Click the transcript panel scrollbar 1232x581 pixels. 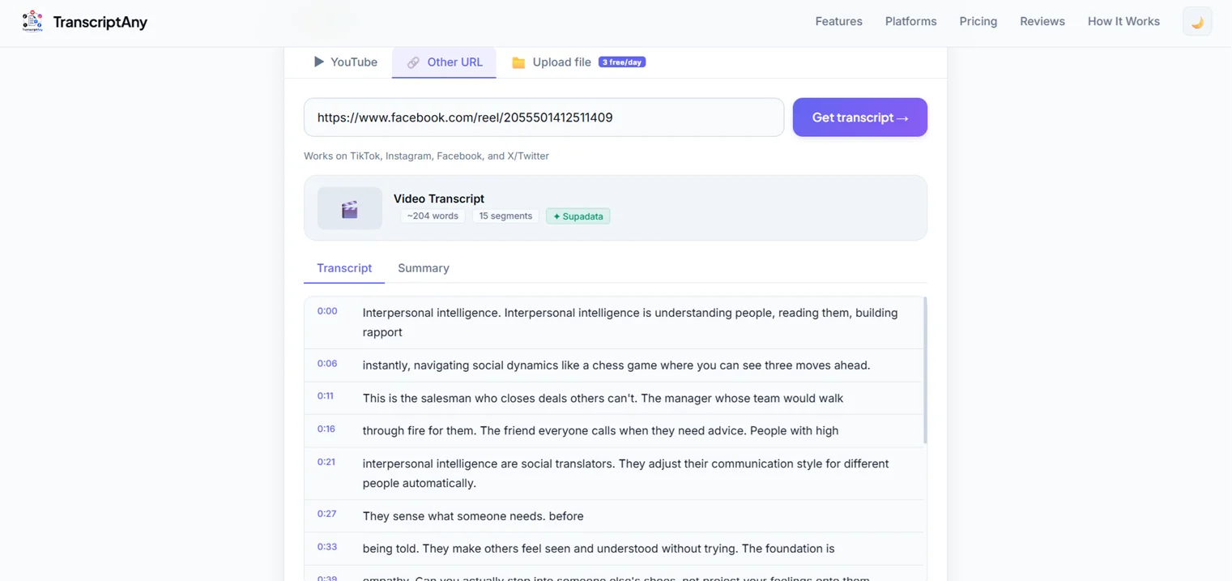924,370
